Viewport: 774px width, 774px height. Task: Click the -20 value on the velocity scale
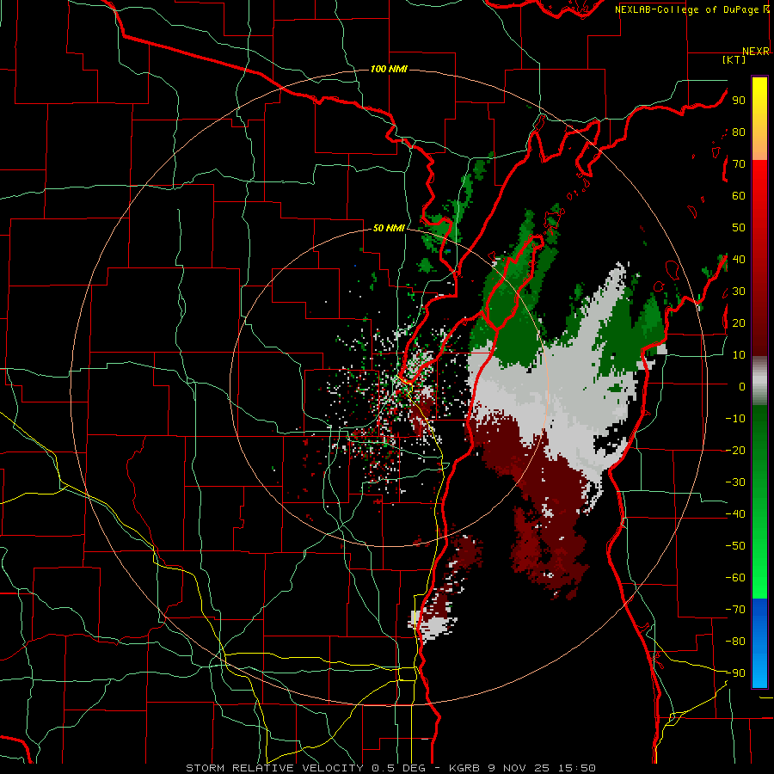pyautogui.click(x=735, y=451)
